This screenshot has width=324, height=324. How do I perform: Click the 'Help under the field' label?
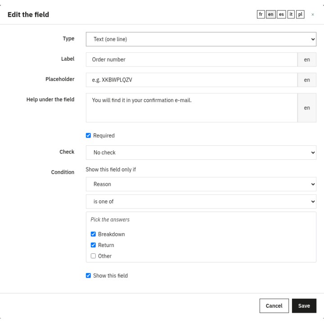click(x=50, y=99)
